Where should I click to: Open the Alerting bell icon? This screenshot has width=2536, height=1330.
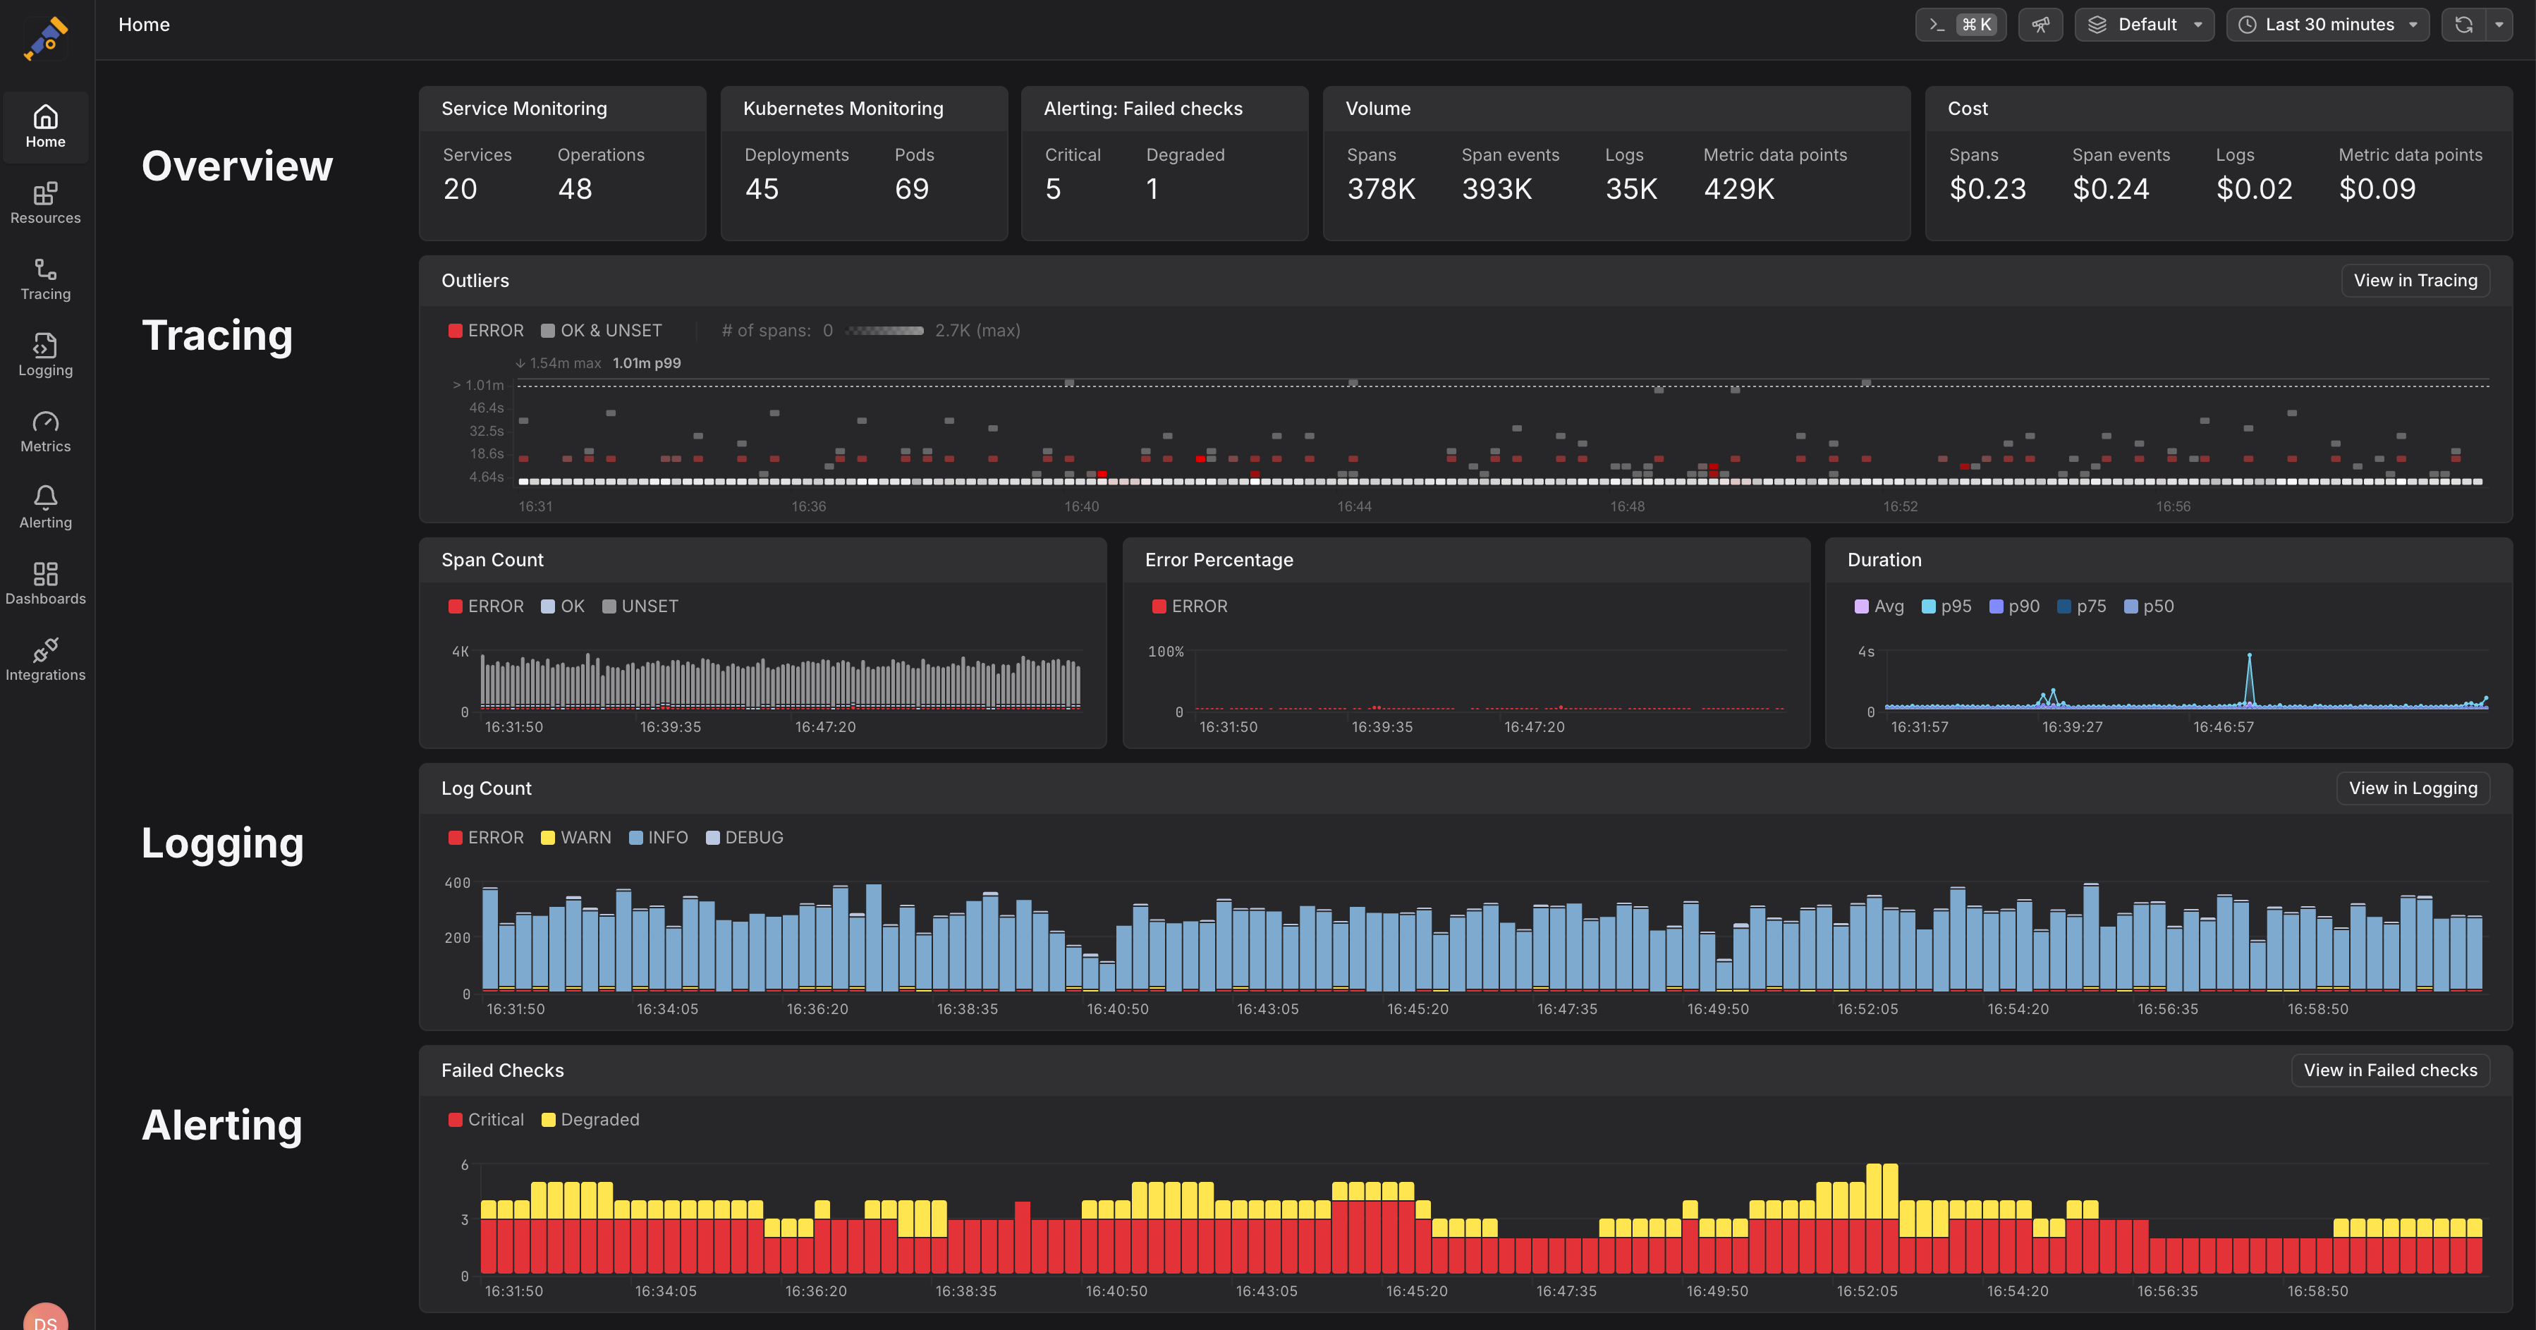tap(45, 508)
